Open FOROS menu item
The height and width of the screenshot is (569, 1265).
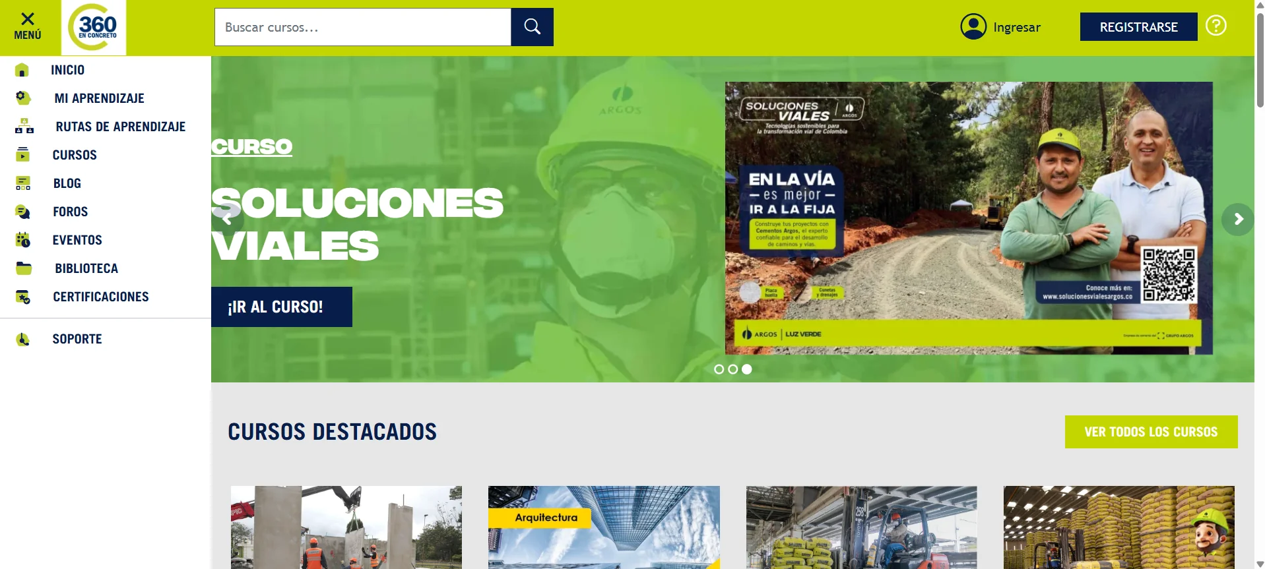[70, 212]
